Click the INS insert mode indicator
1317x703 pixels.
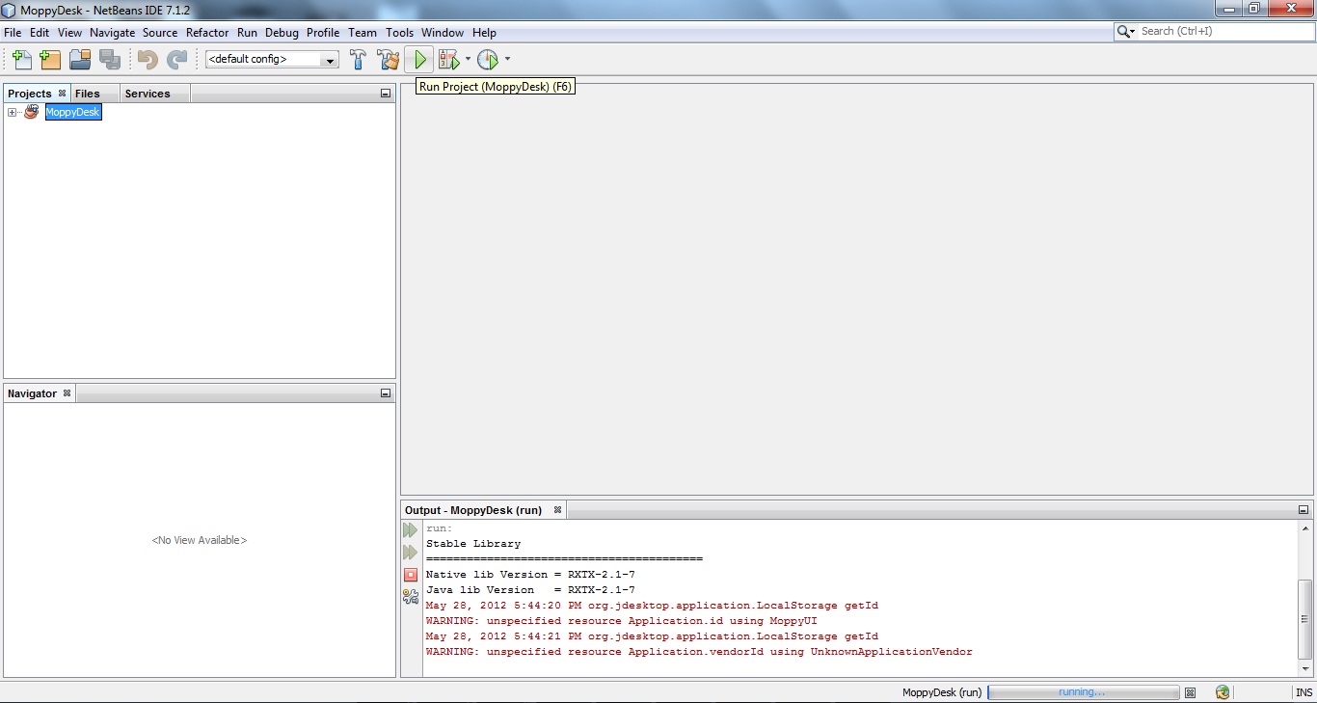[1304, 692]
